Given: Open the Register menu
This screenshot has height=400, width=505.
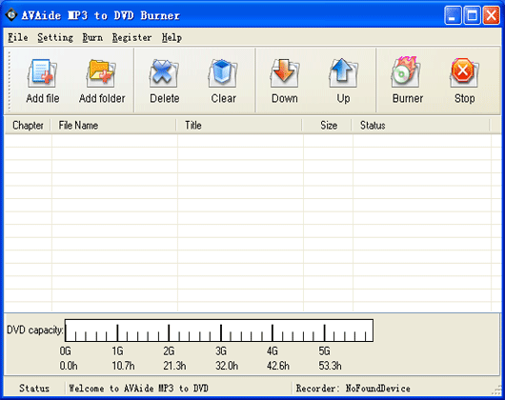Looking at the screenshot, I should coord(131,38).
